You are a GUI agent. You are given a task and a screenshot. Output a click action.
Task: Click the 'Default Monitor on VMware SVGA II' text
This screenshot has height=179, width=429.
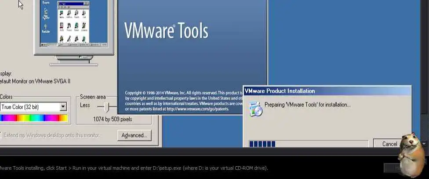[35, 81]
